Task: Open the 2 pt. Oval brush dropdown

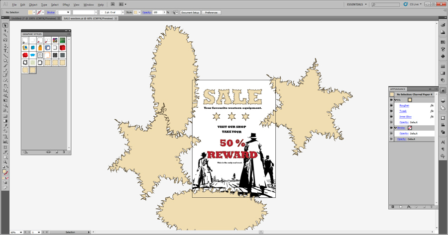Action: pos(113,12)
